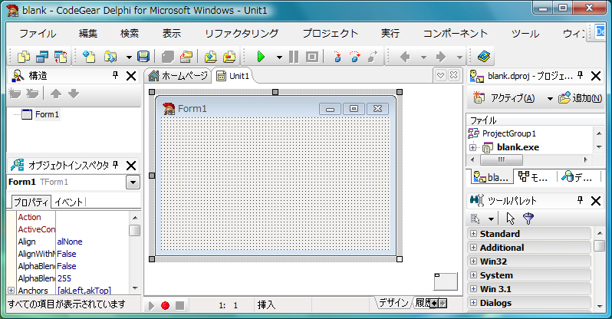Image resolution: width=612 pixels, height=319 pixels.
Task: Switch to the イベント tab
Action: pyautogui.click(x=69, y=202)
